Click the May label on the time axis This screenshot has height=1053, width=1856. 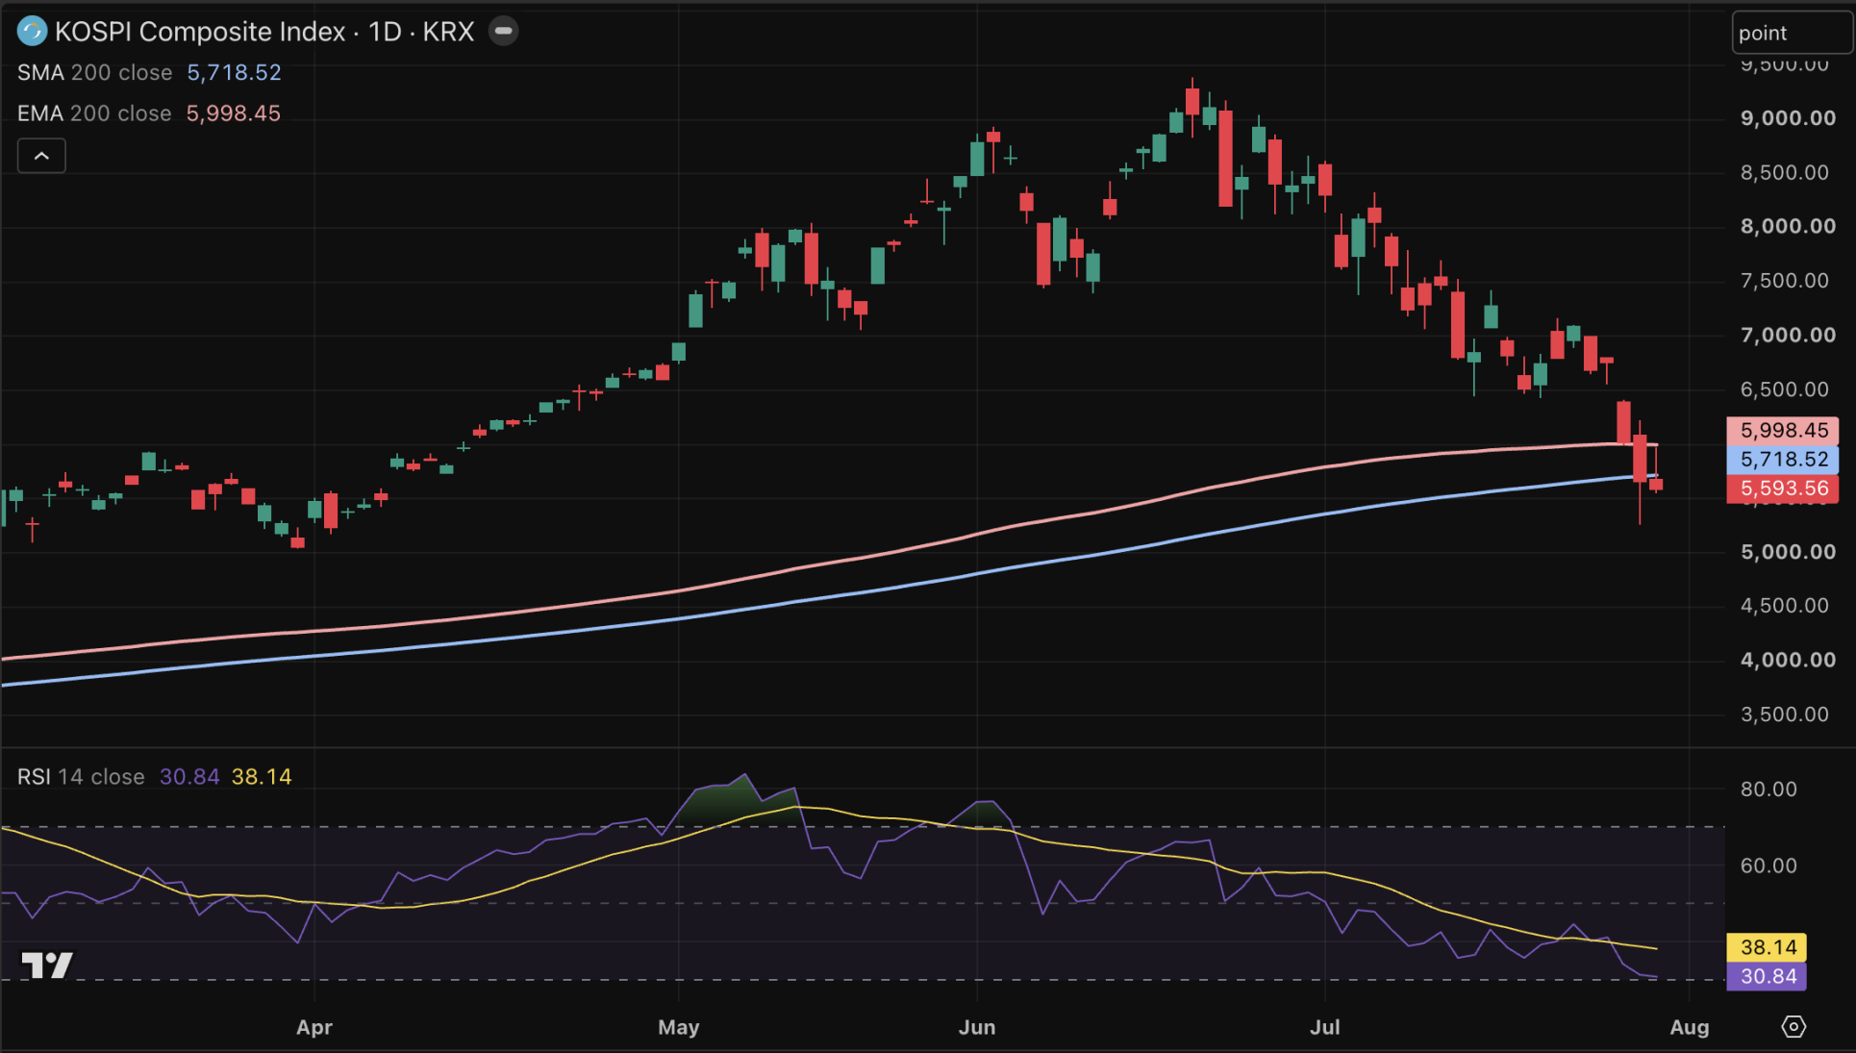point(679,1027)
